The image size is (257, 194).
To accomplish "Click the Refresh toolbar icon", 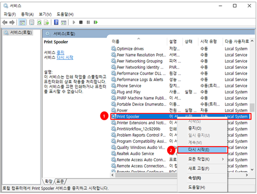I will (39, 22).
